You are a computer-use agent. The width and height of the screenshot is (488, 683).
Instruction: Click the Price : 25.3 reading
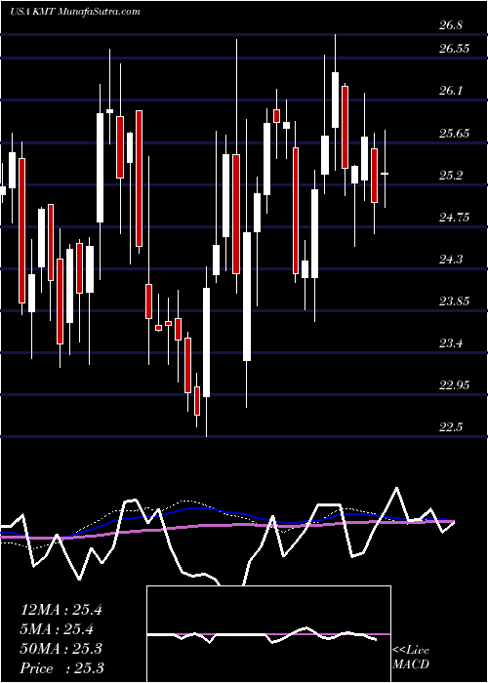pyautogui.click(x=61, y=667)
